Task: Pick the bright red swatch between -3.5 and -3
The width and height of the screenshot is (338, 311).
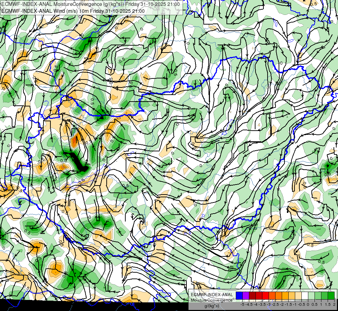Action: point(265,295)
